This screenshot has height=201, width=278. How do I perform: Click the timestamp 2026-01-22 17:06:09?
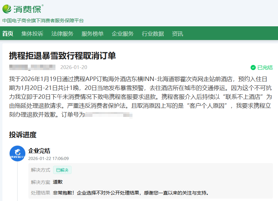click(x=48, y=159)
